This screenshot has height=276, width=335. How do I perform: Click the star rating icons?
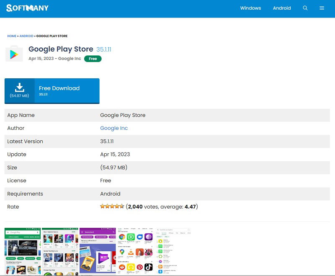click(112, 206)
